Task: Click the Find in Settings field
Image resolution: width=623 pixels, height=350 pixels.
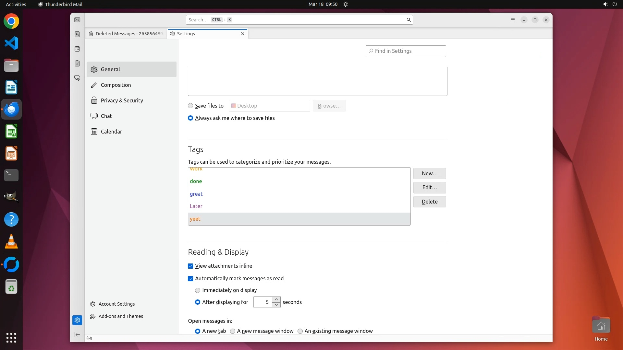Action: tap(406, 51)
